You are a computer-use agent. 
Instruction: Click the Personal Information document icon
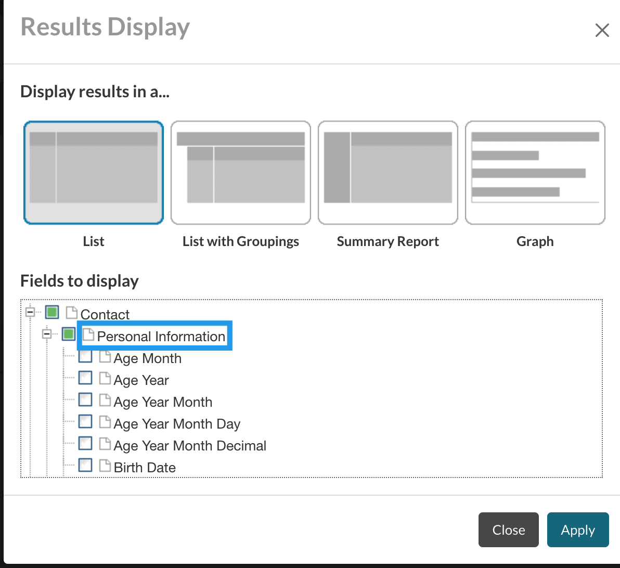89,335
